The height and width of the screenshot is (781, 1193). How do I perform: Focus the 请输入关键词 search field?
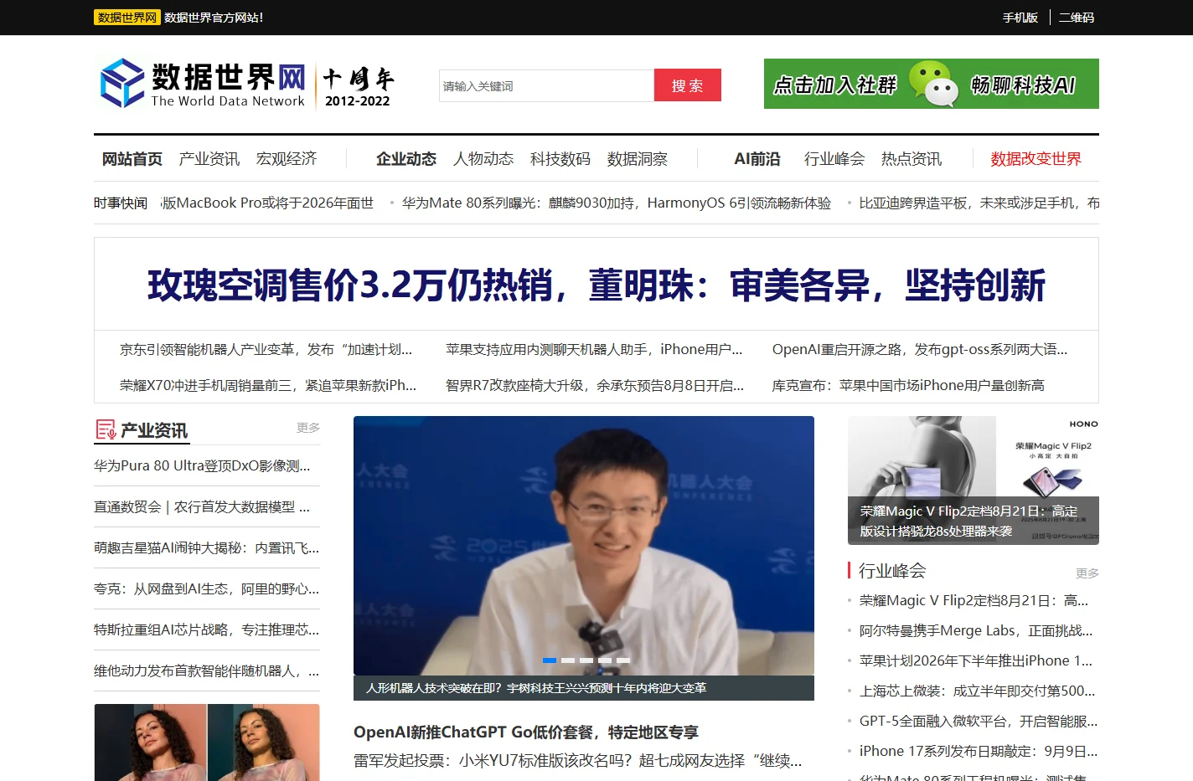tap(546, 85)
